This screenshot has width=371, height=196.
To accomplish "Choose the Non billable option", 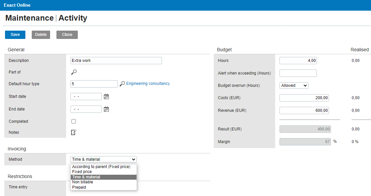I will [x=104, y=182].
